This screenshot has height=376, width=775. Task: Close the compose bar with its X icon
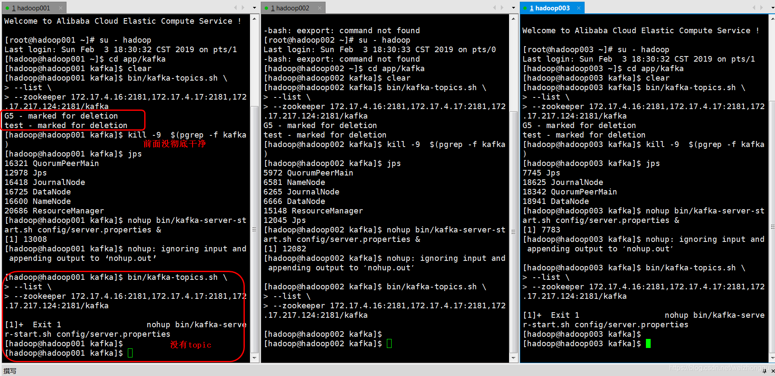coord(772,371)
